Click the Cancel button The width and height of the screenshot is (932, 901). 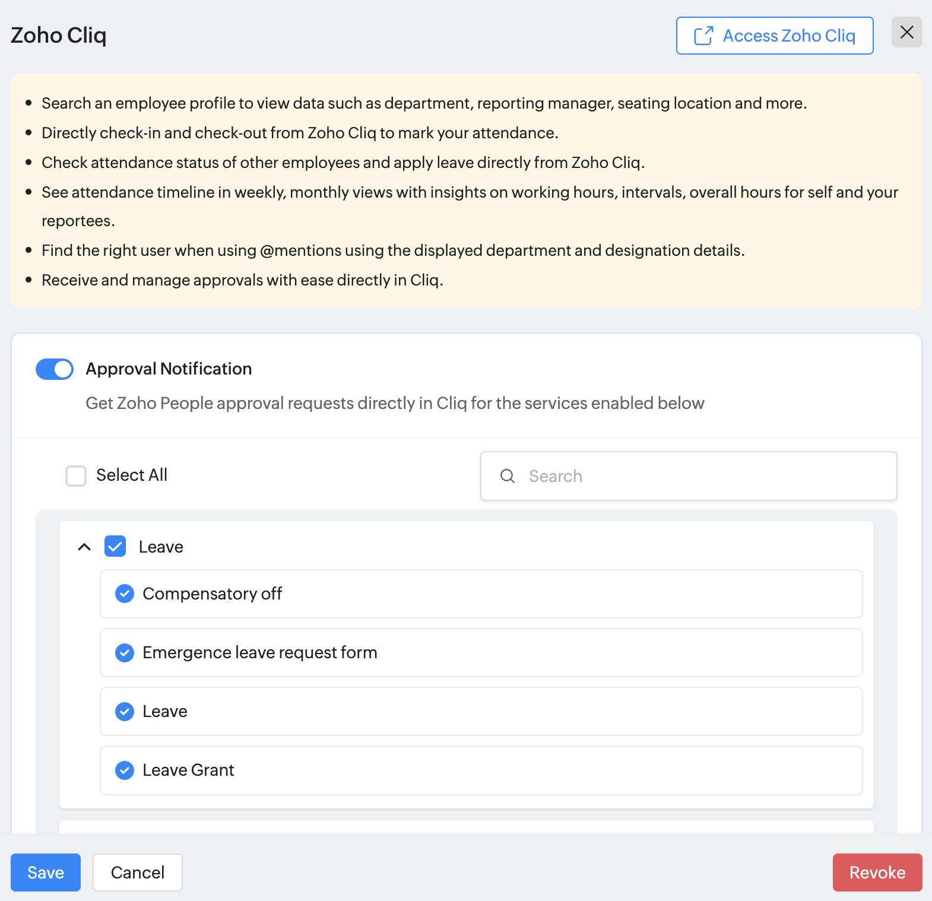[x=138, y=872]
